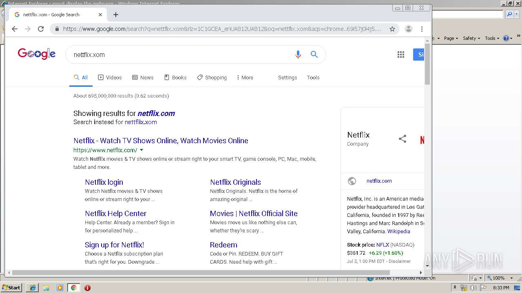522x293 pixels.
Task: Open the IE Safety dropdown menu
Action: point(471,38)
